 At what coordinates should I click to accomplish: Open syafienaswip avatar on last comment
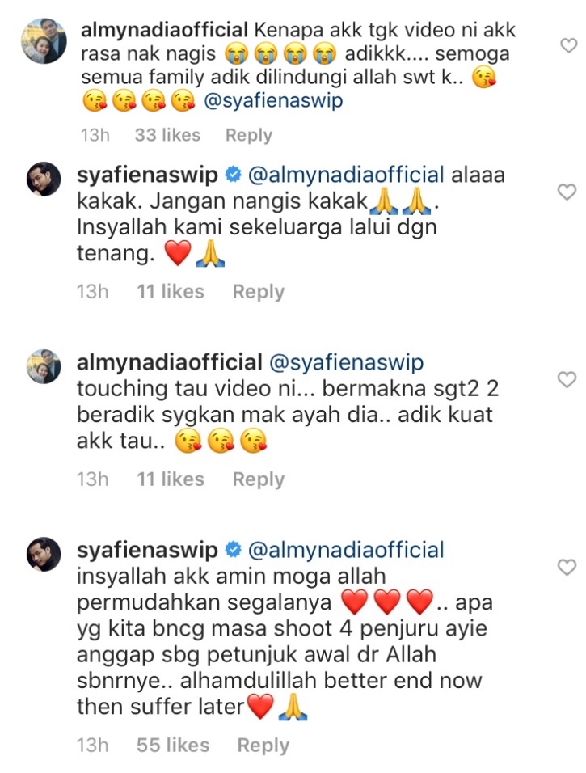tap(44, 554)
